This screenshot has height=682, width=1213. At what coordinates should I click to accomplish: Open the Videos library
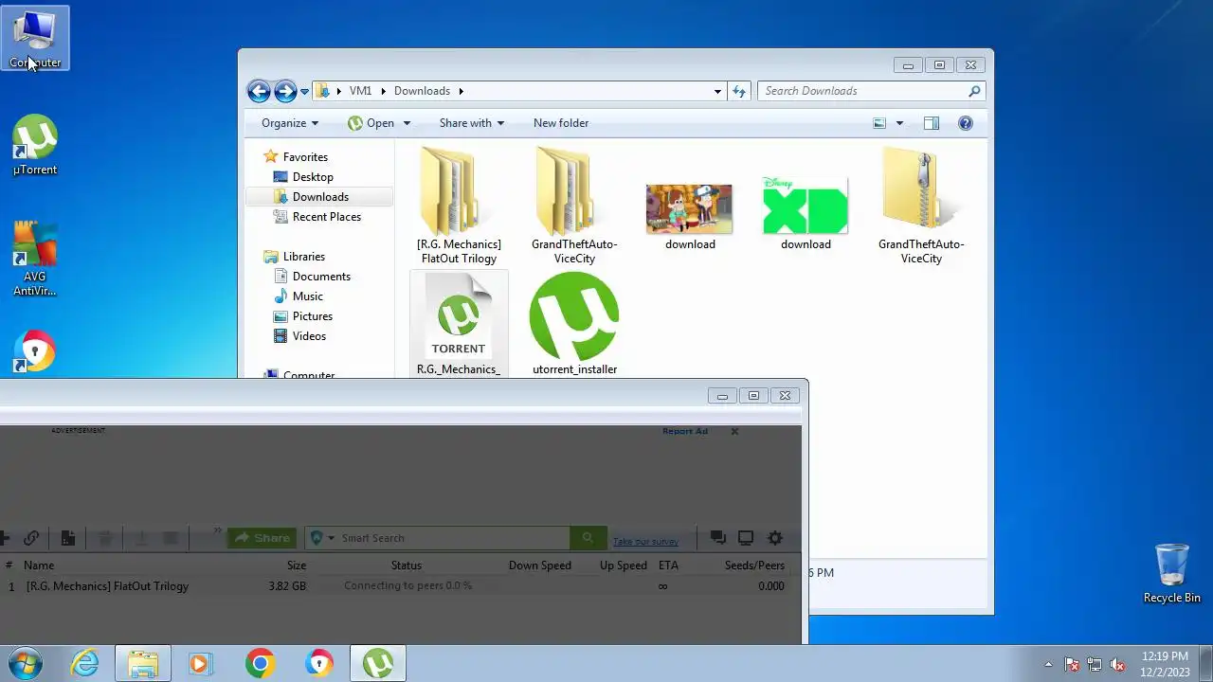coord(309,336)
